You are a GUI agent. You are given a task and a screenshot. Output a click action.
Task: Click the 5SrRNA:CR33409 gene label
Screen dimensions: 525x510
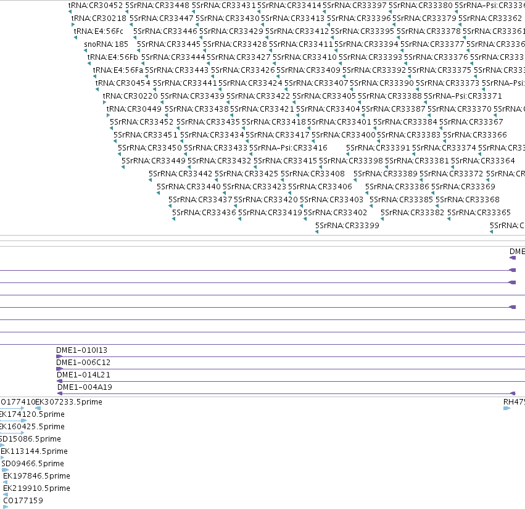click(308, 70)
